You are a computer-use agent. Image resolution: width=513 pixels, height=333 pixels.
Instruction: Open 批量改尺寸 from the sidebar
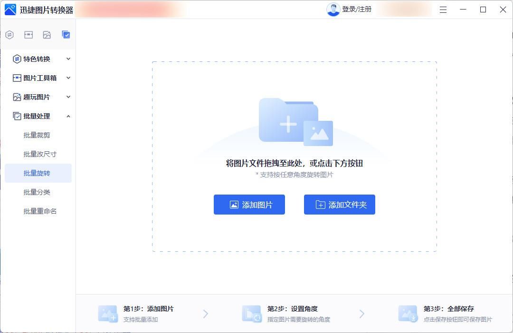click(x=40, y=154)
